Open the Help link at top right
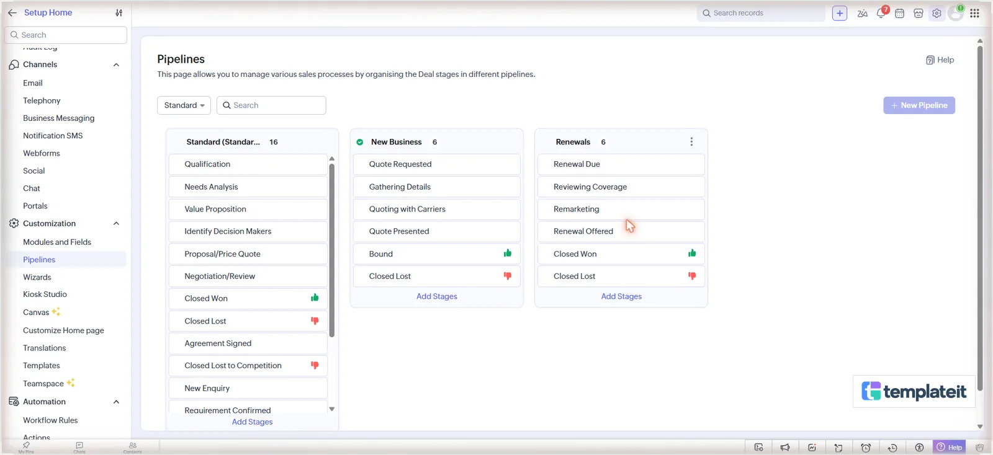The image size is (993, 455). (x=940, y=60)
